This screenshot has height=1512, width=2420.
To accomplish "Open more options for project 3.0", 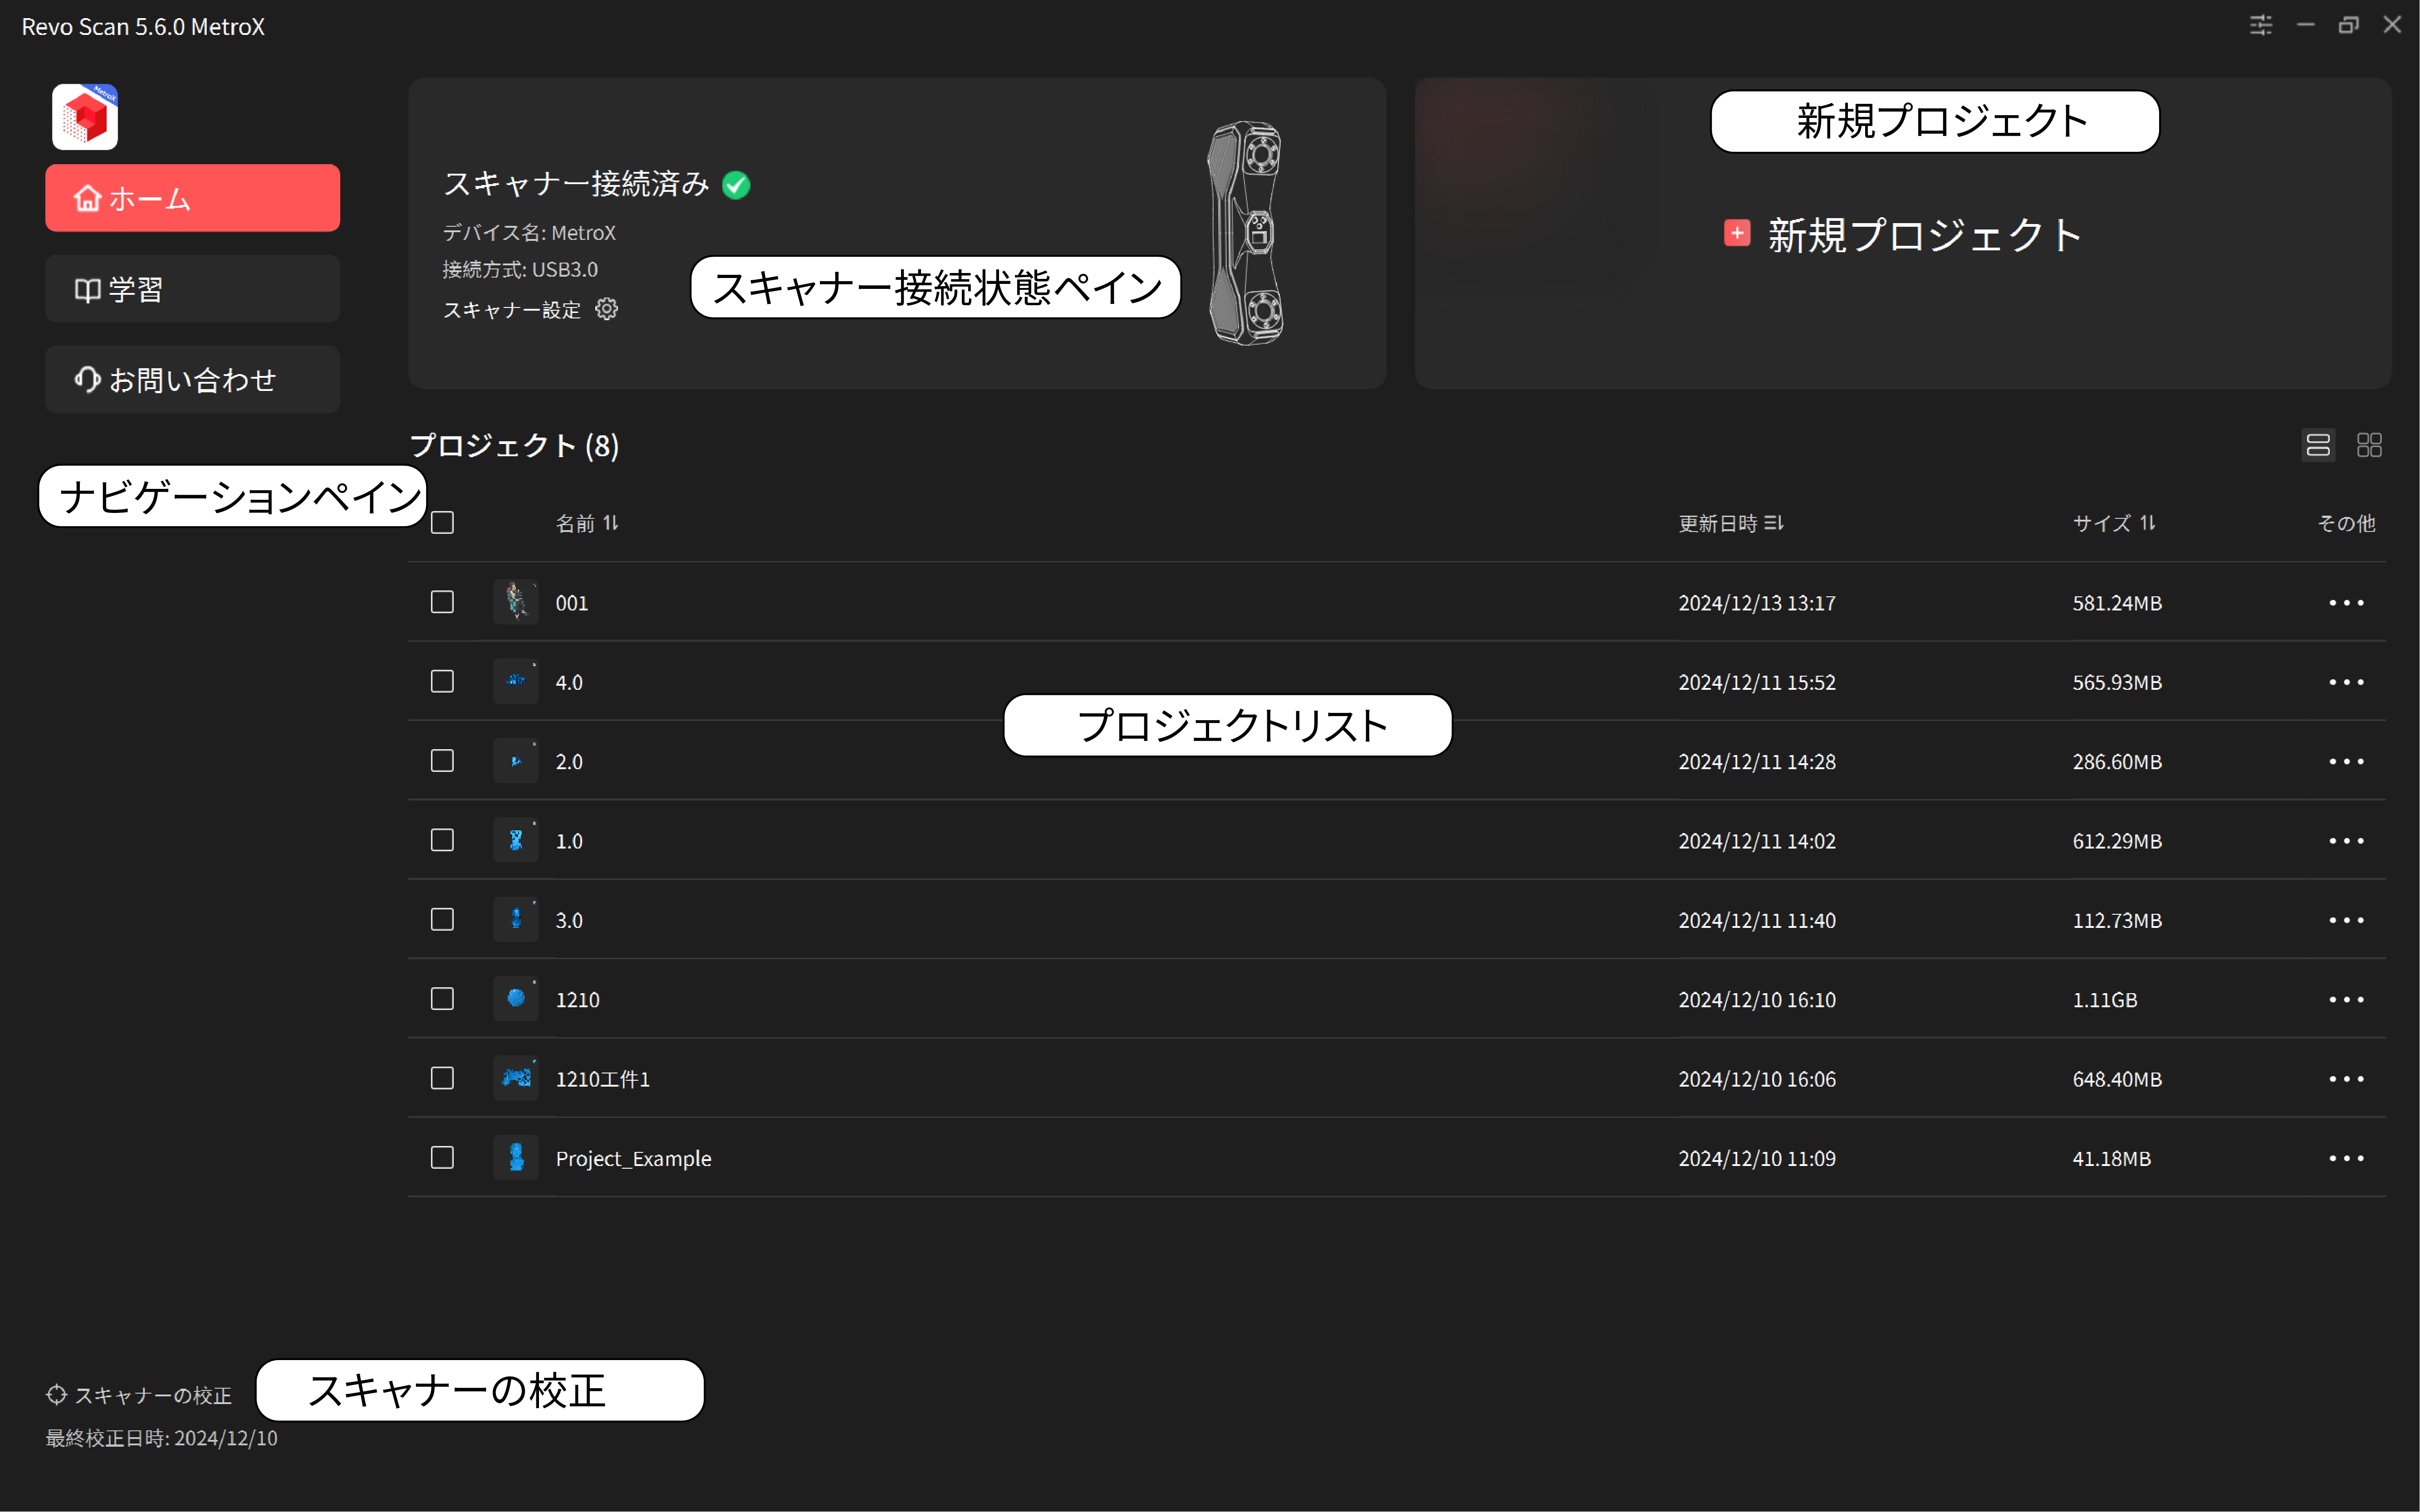I will coord(2346,920).
